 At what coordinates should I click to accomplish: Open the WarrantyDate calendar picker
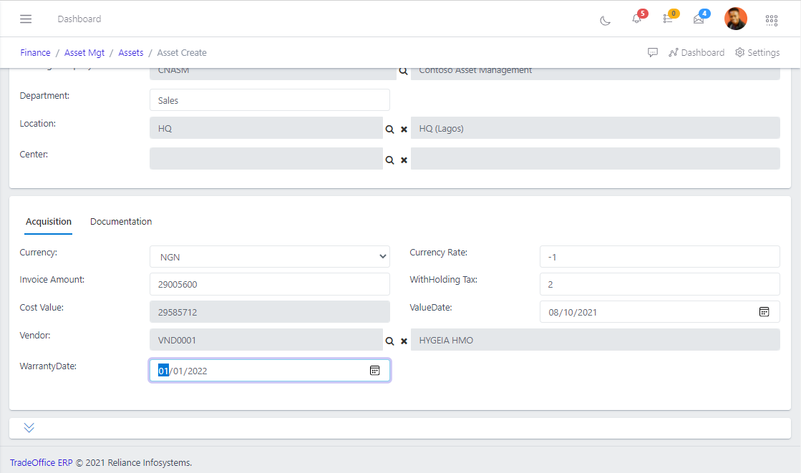tap(374, 370)
